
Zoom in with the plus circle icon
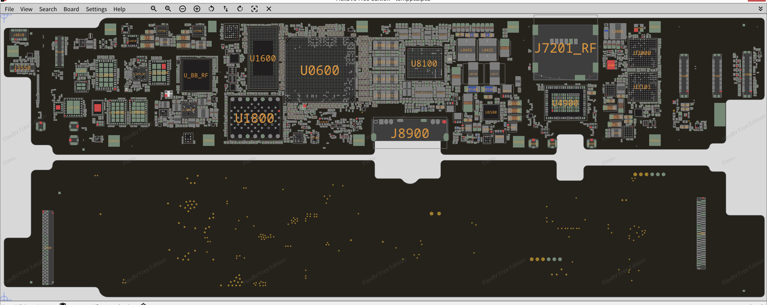pos(197,9)
